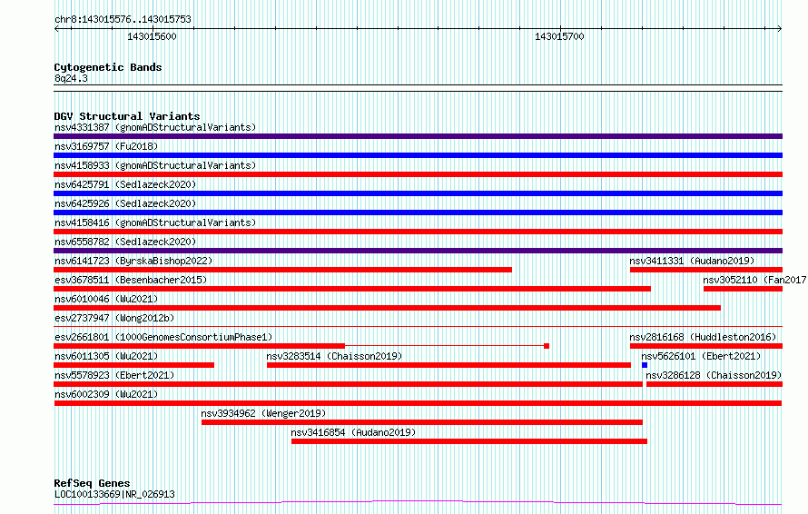Click the red nsv4158933 variant bar
The image size is (808, 514).
point(418,174)
